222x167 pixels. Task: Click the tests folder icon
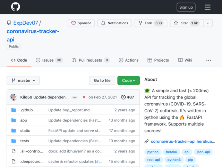click(x=14, y=141)
